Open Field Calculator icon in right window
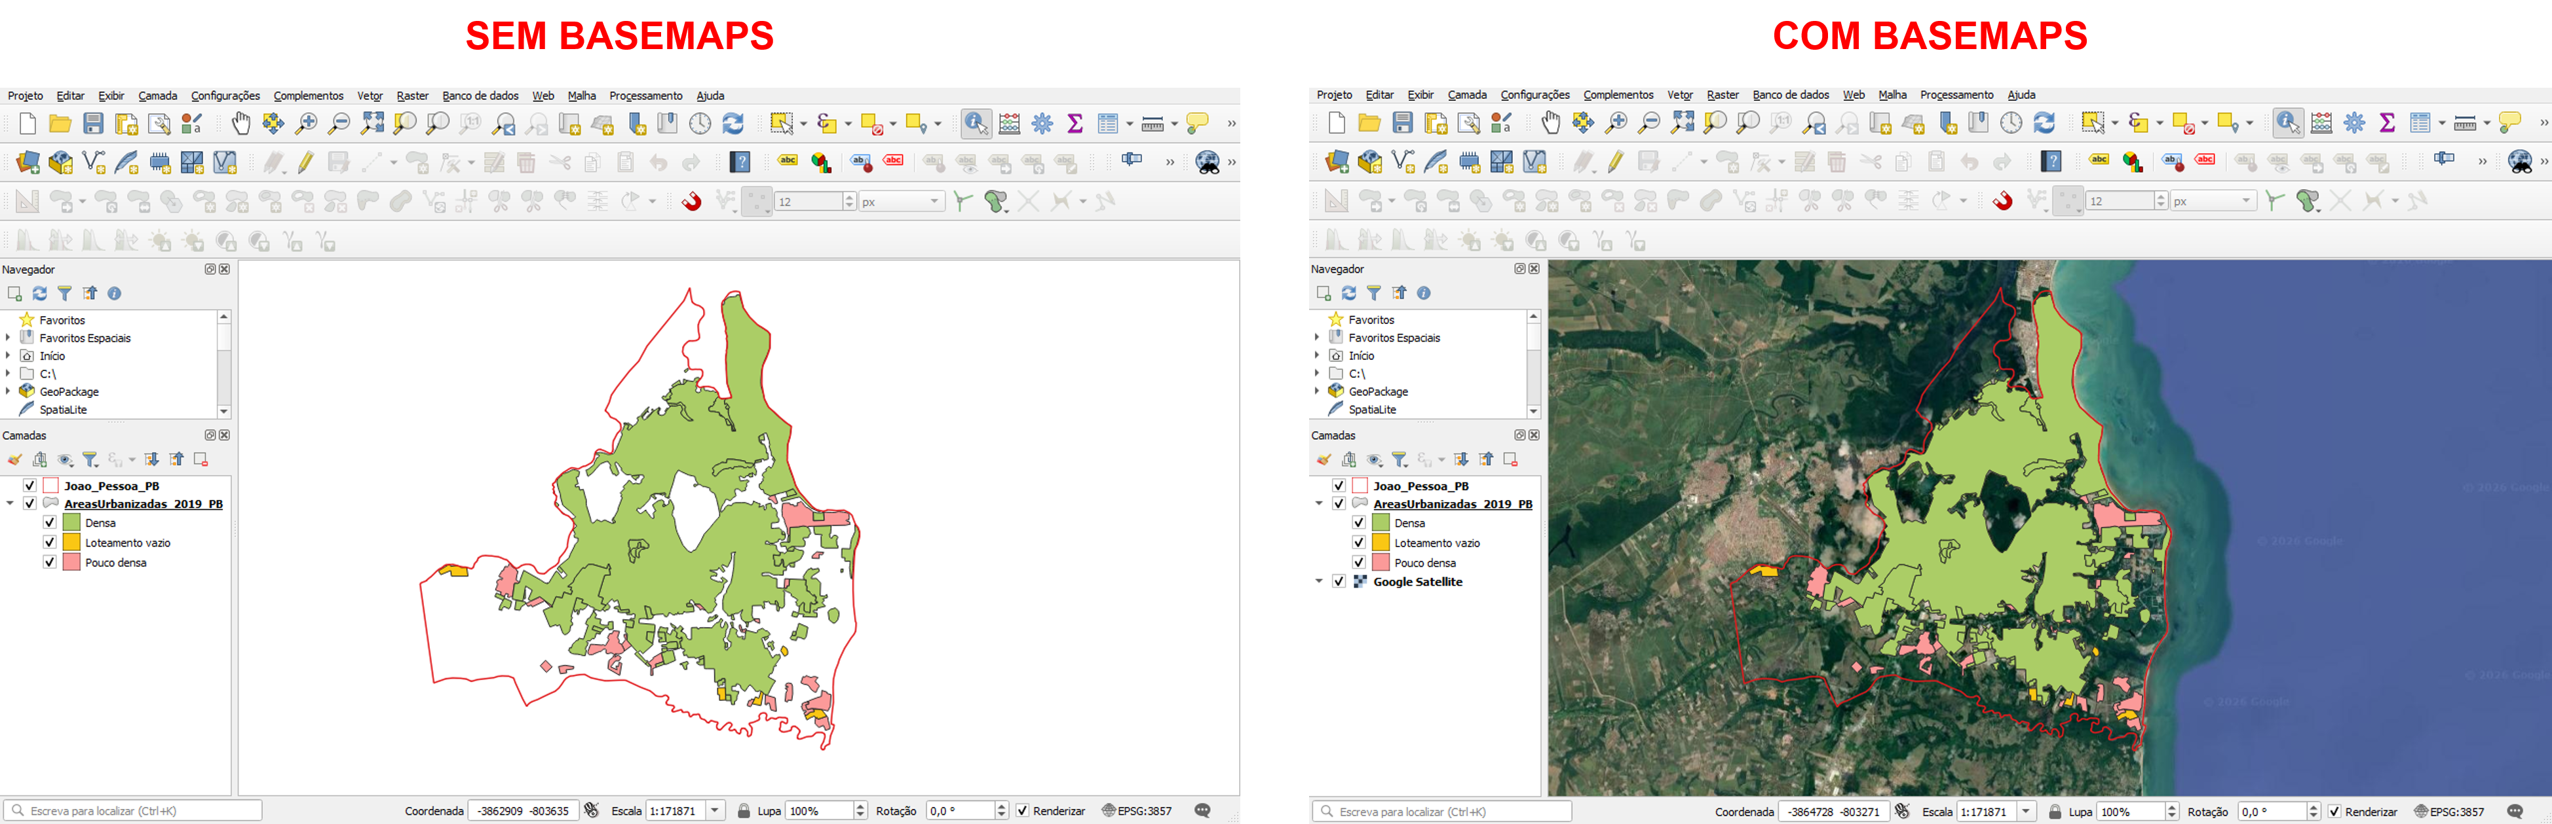 (x=2321, y=122)
